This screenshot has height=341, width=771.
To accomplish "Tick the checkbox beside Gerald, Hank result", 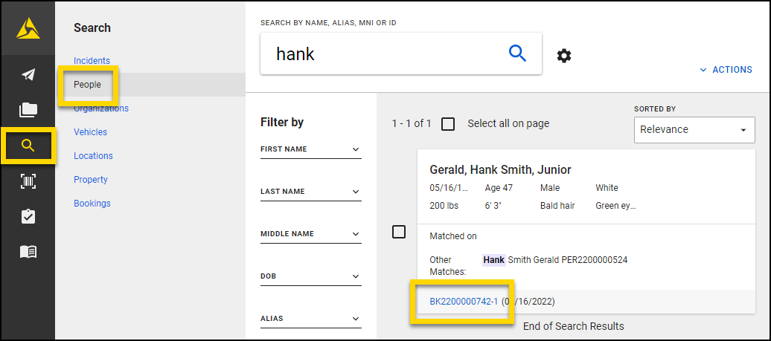I will coord(399,232).
